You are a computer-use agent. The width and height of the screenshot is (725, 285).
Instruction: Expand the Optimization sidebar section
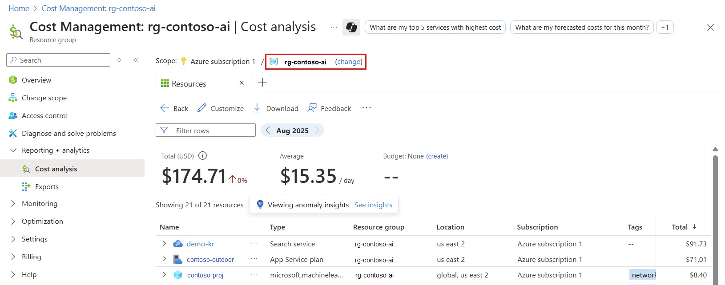click(13, 222)
